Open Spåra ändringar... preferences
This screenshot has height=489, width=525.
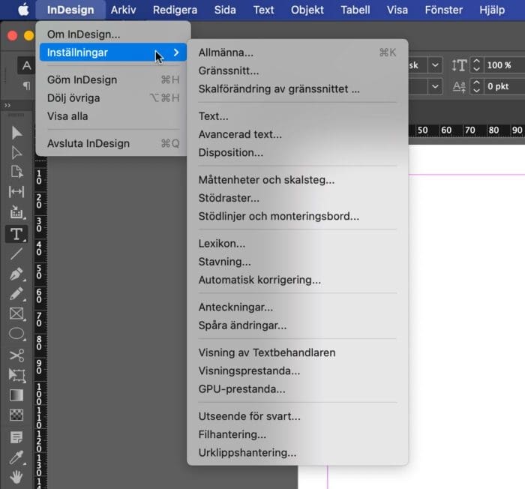click(297, 325)
